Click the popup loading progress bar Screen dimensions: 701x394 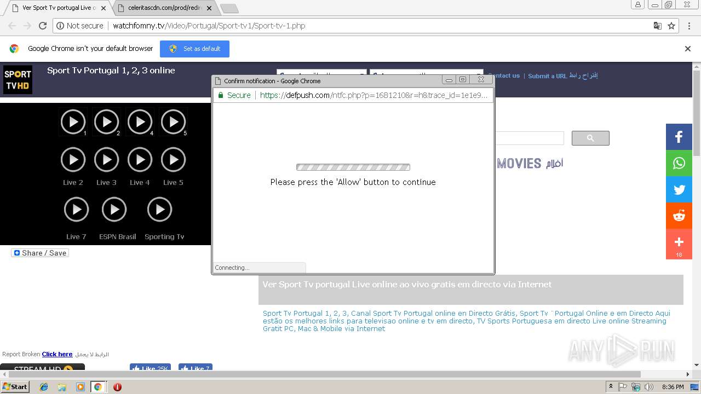click(x=353, y=167)
